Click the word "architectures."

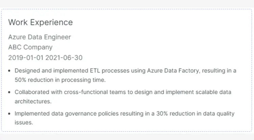tap(33, 101)
